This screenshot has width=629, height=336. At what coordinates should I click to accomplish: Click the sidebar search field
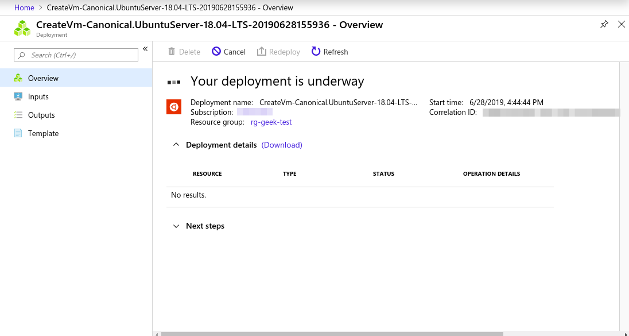(x=76, y=55)
